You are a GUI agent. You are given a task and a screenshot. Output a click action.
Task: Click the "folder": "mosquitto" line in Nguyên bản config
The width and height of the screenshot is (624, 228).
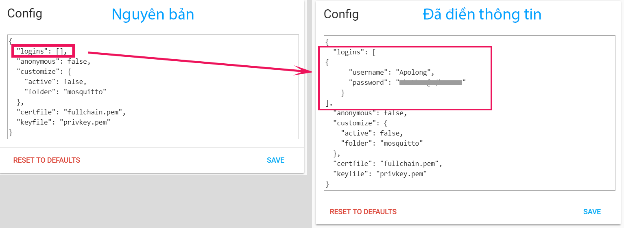[x=65, y=92]
